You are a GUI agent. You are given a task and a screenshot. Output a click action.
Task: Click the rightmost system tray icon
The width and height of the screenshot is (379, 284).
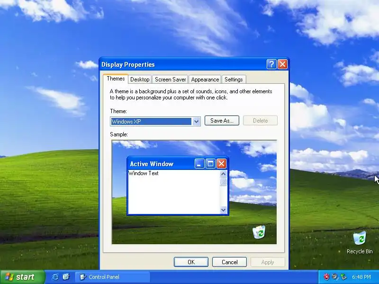tap(343, 277)
